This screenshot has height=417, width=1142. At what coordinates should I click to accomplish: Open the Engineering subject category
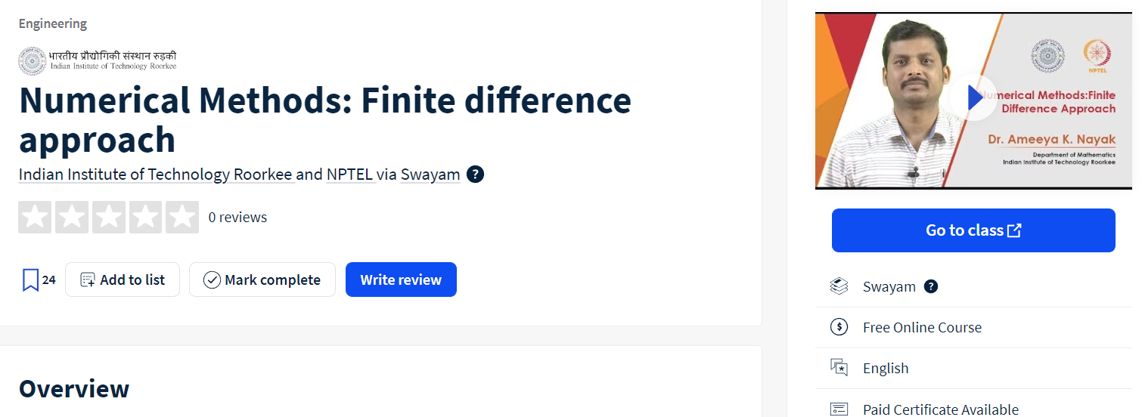[53, 23]
